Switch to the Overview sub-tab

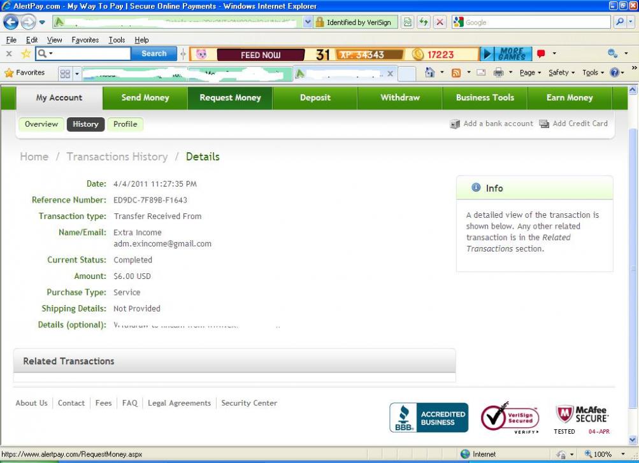pos(41,124)
